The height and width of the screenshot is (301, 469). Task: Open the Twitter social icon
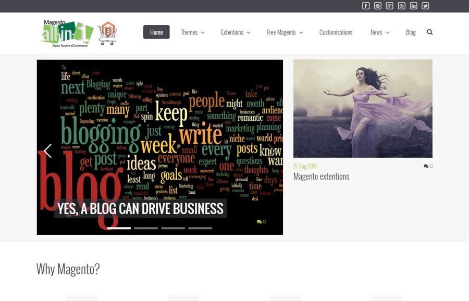(425, 6)
